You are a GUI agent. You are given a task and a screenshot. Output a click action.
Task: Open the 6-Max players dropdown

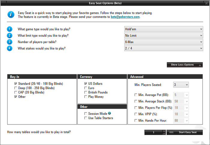[x=163, y=42]
